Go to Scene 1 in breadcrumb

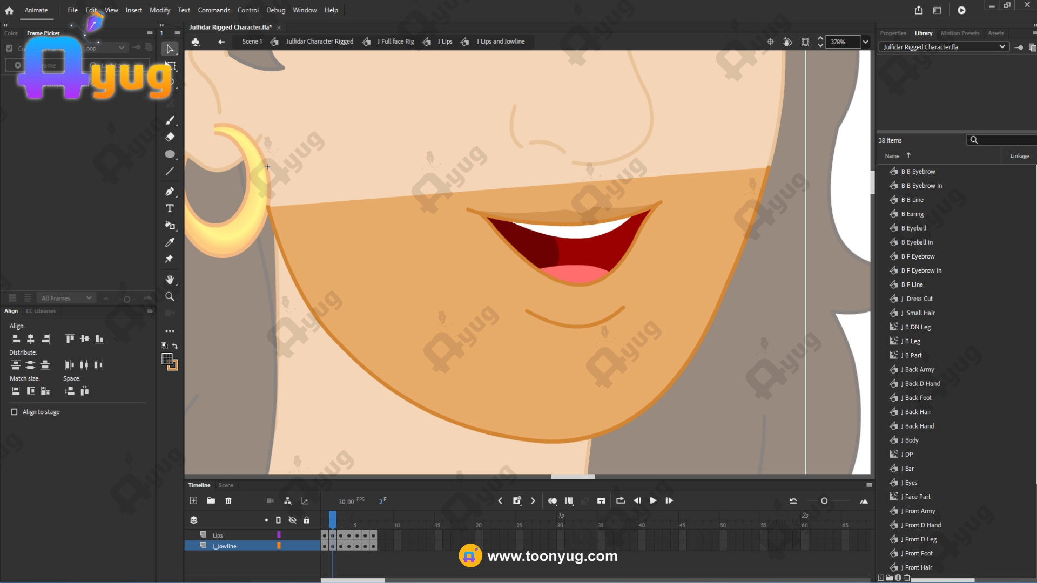click(252, 42)
